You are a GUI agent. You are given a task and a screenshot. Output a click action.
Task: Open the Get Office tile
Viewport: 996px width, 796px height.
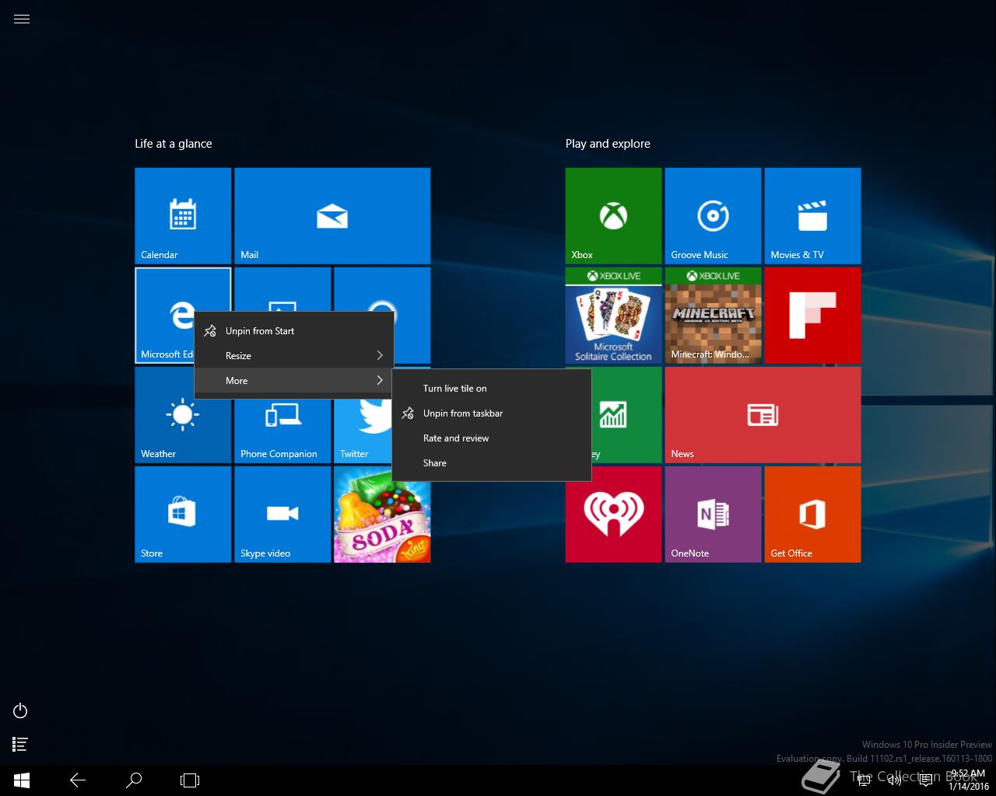coord(812,515)
